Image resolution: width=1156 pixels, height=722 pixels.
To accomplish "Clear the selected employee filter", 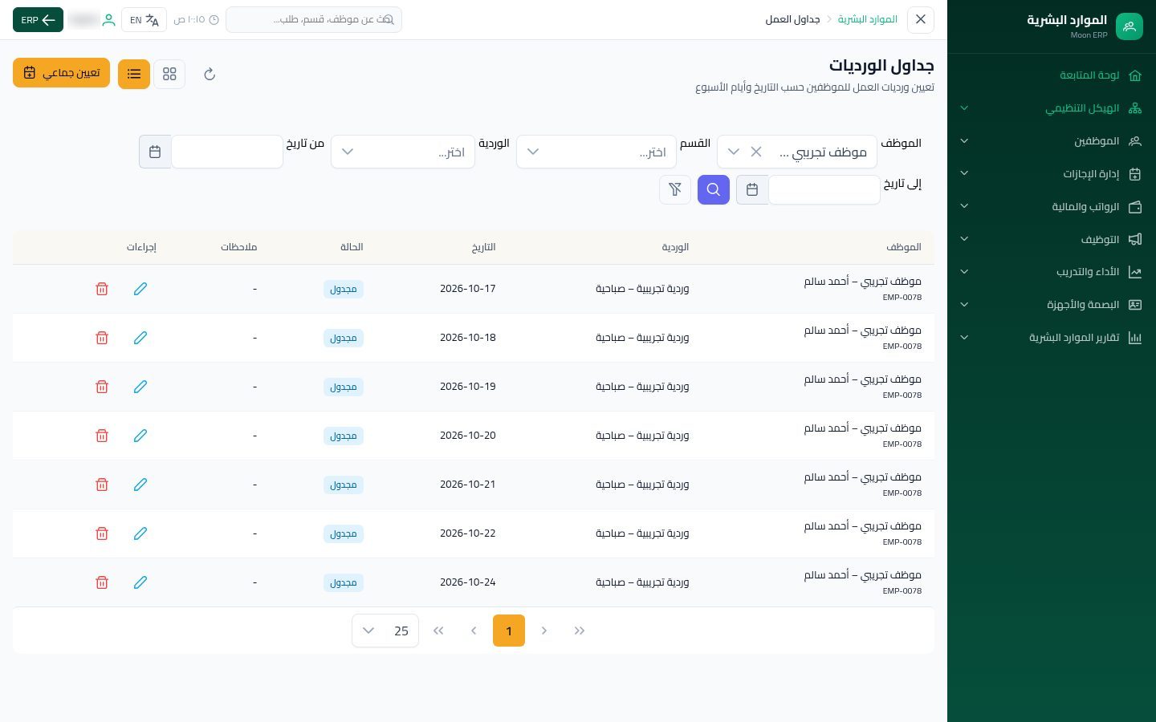I will pos(756,152).
